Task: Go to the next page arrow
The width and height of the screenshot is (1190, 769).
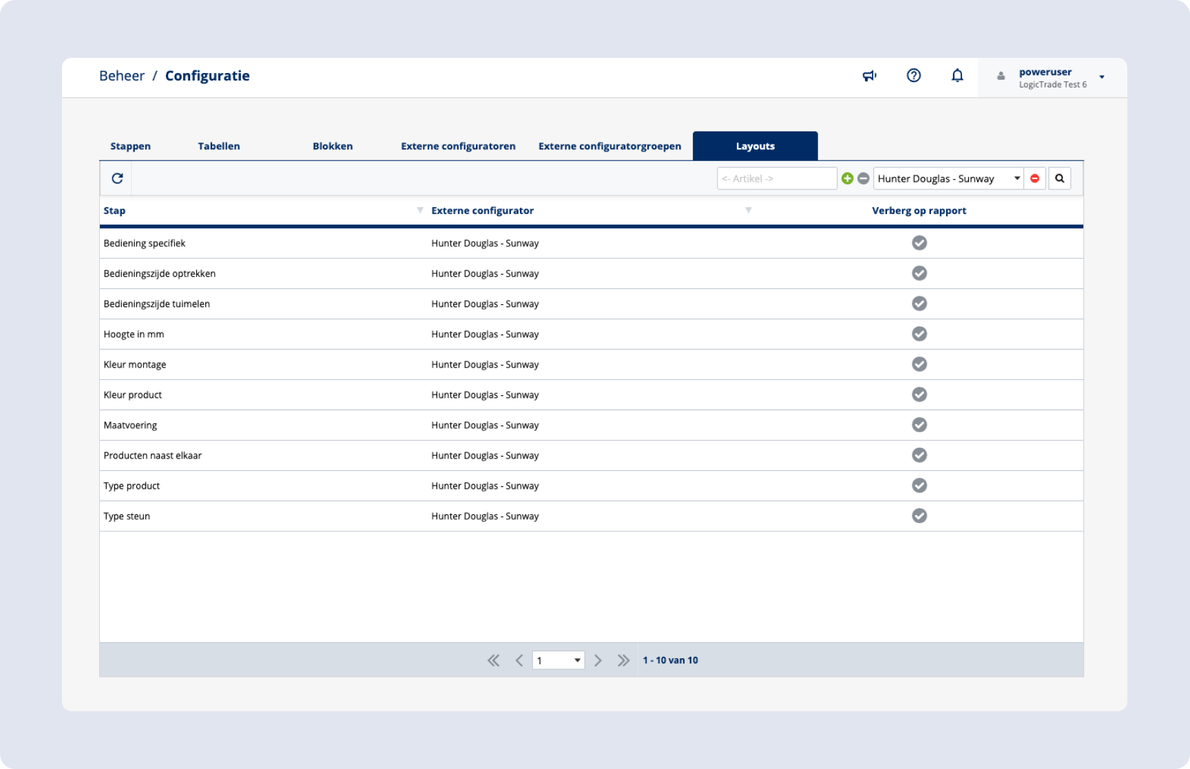Action: (598, 660)
